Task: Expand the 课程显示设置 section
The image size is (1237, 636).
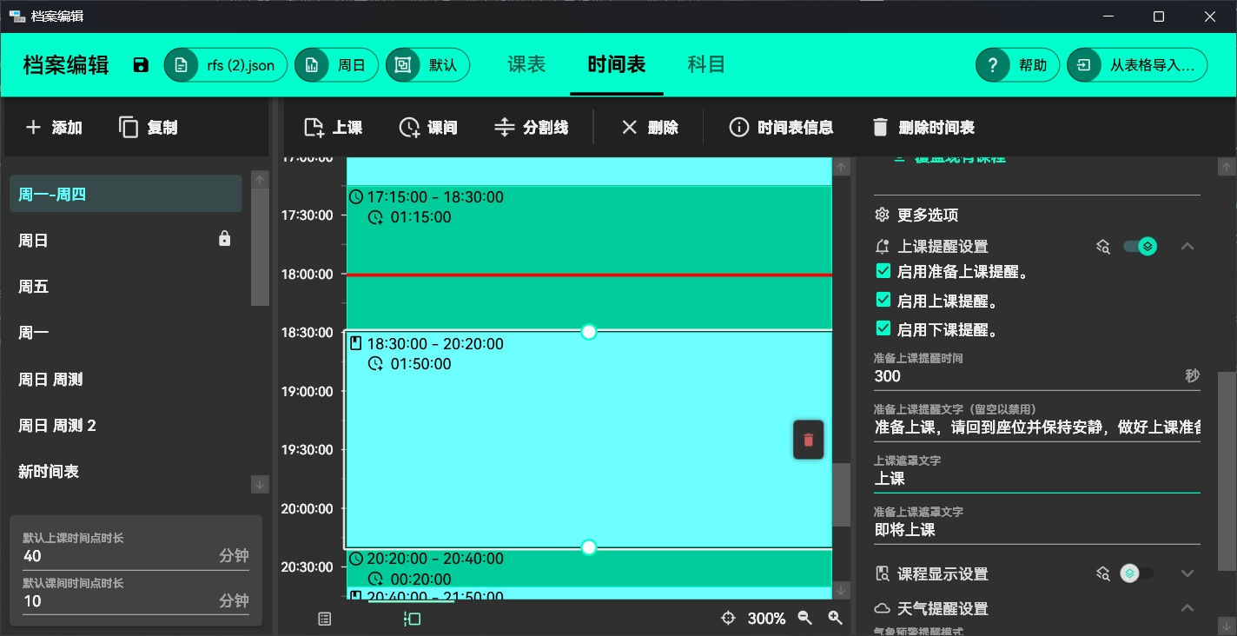Action: 1187,573
